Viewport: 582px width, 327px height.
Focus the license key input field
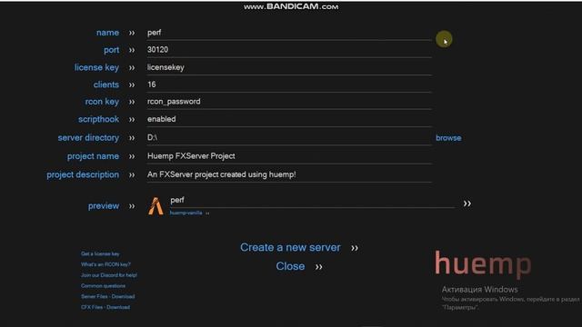coord(289,67)
